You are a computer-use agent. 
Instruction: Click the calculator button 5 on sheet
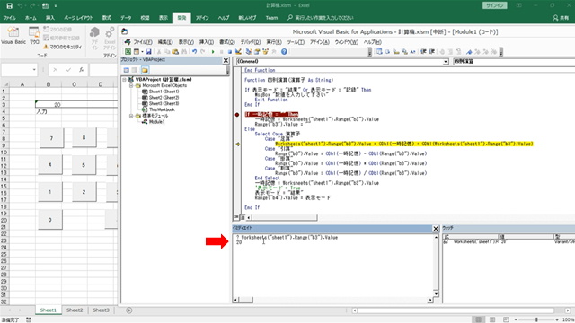tap(84, 165)
